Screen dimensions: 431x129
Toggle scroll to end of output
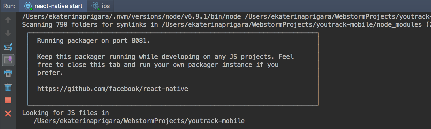click(8, 60)
